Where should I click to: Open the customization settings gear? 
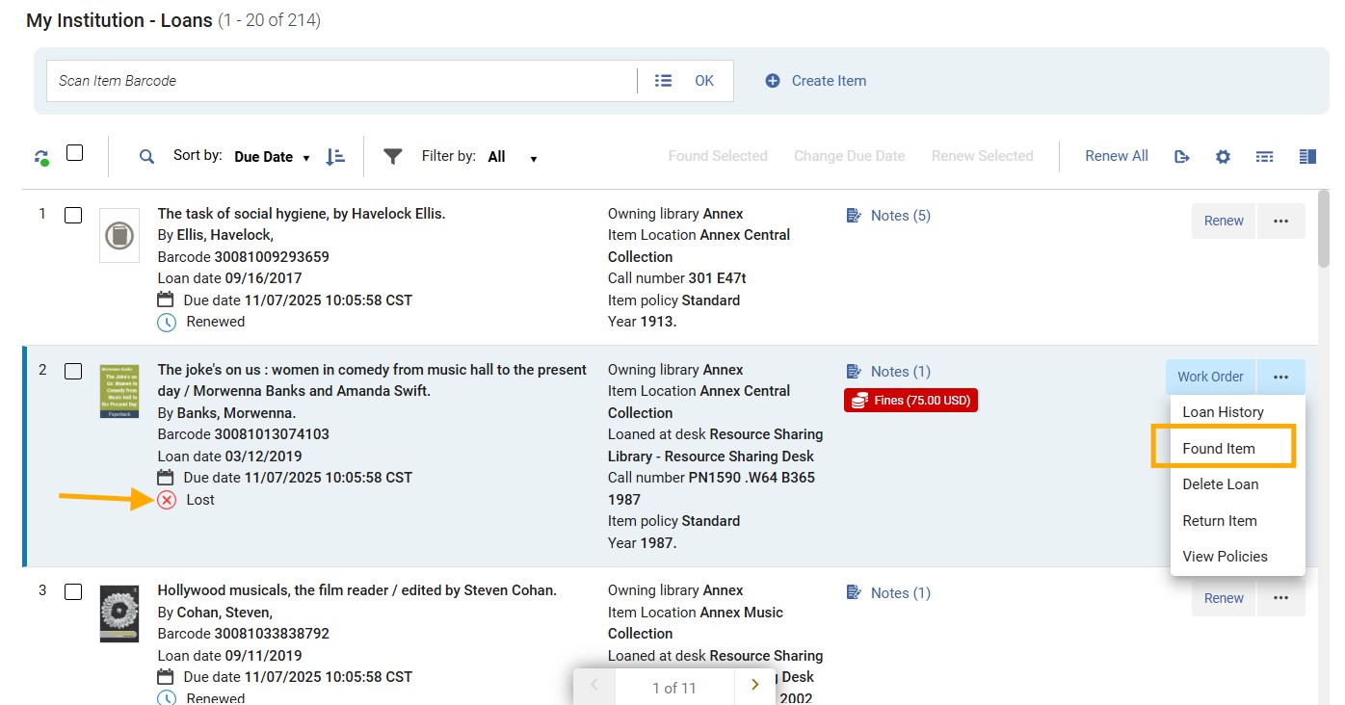click(1223, 155)
